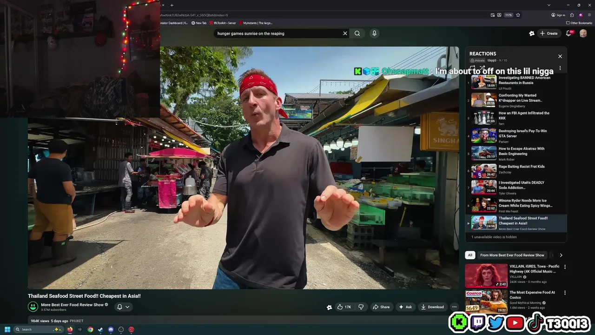Play Investigating BANNED American Restaurants in Russia
The height and width of the screenshot is (335, 595).
(x=516, y=82)
